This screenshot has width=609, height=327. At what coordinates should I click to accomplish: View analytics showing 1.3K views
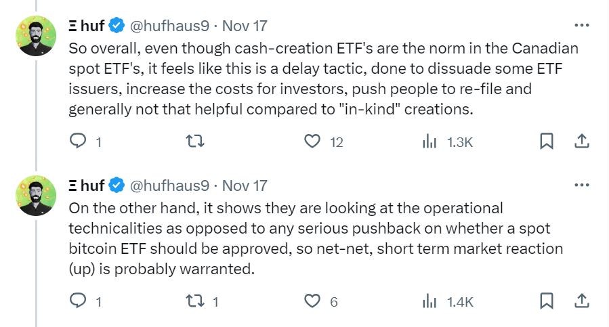[429, 141]
